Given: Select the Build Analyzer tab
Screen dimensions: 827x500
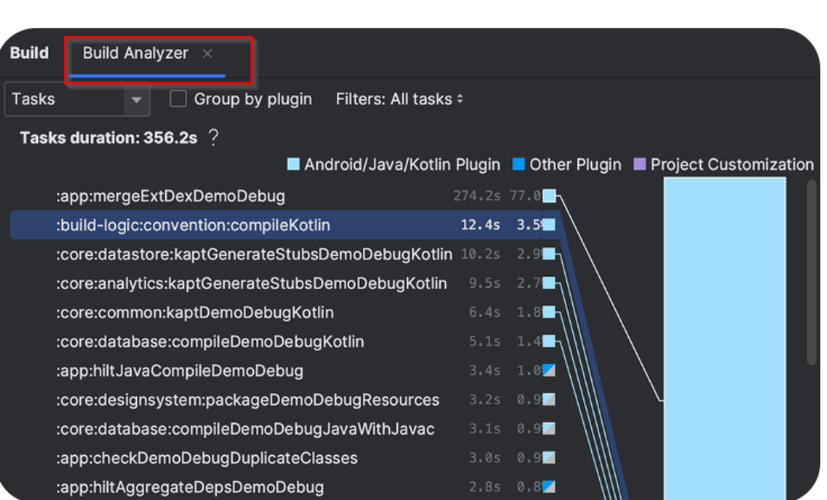Looking at the screenshot, I should click(x=136, y=54).
